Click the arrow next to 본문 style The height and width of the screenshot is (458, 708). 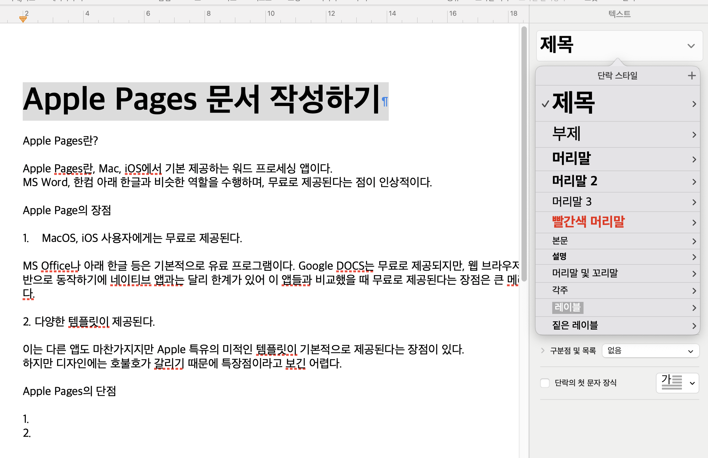click(x=694, y=241)
